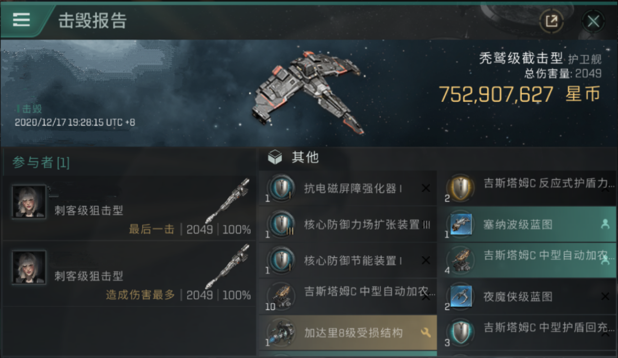Image resolution: width=618 pixels, height=358 pixels.
Task: Click the X mark beside 抗电磁屏障强化器 I
Action: pos(426,188)
